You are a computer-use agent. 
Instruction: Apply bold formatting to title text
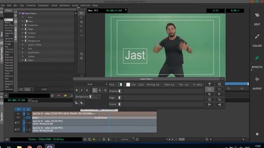pos(77,90)
